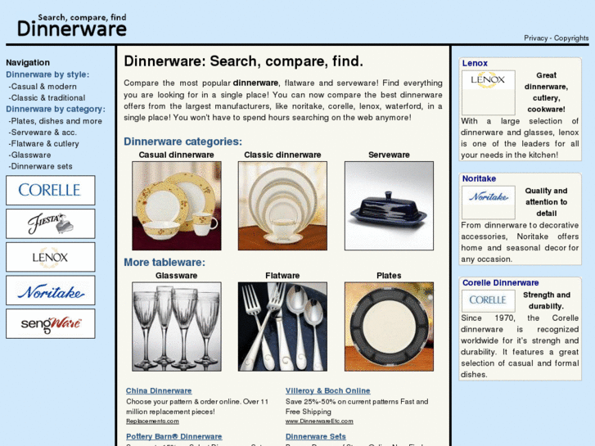
Task: Click the Copyrights link
Action: (571, 38)
